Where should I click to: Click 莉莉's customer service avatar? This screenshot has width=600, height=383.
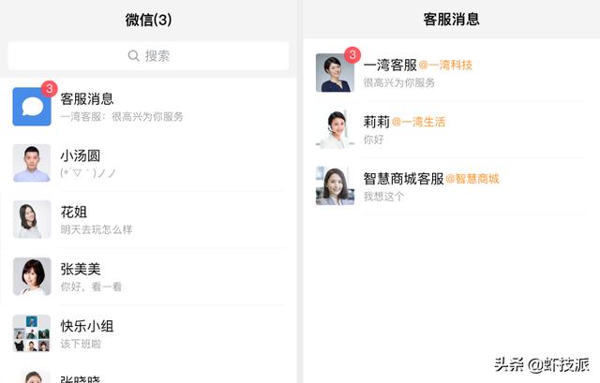(335, 129)
